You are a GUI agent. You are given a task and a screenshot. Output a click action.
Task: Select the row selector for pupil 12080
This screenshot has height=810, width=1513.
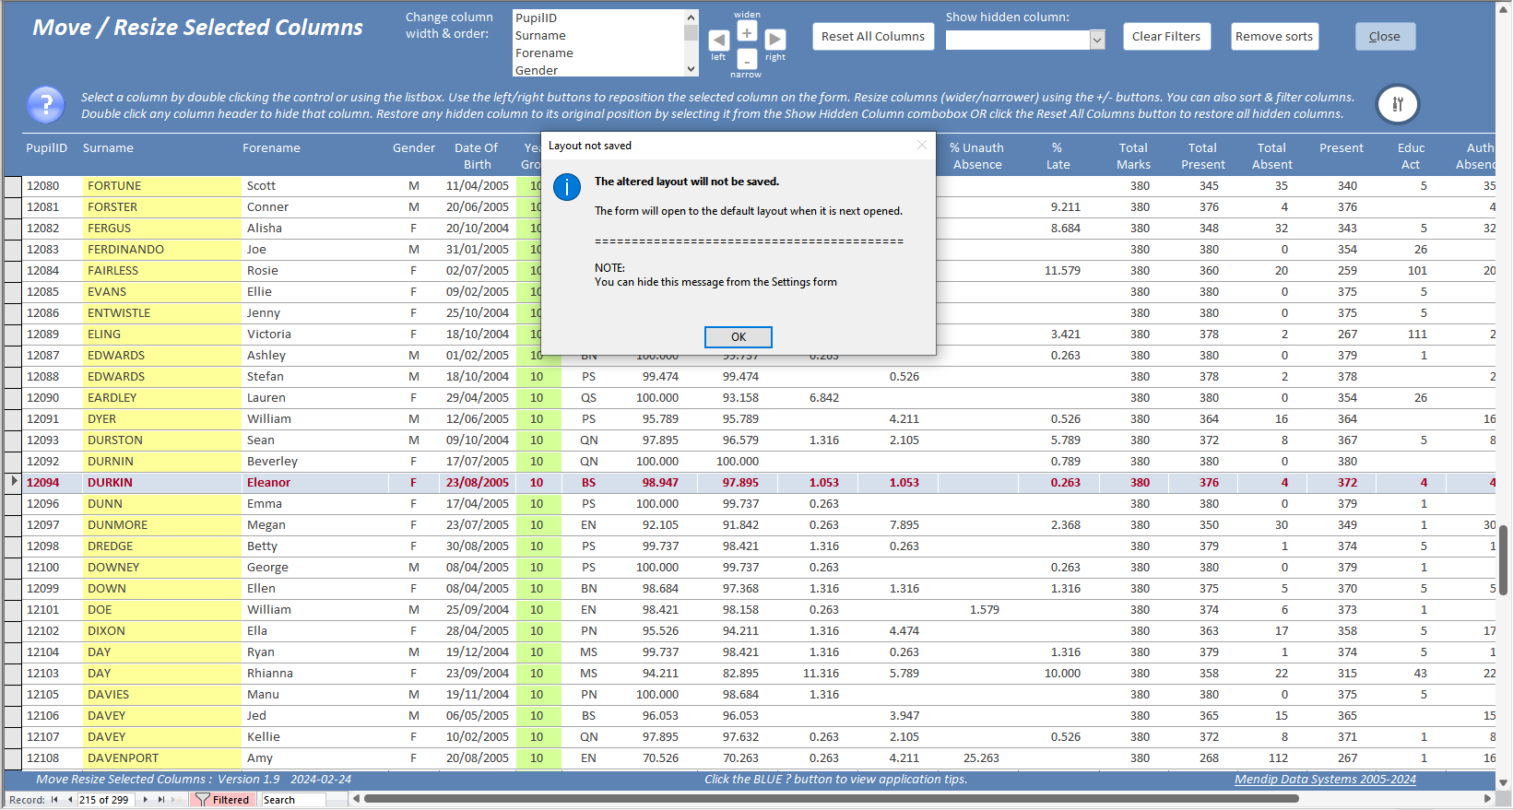(x=13, y=186)
